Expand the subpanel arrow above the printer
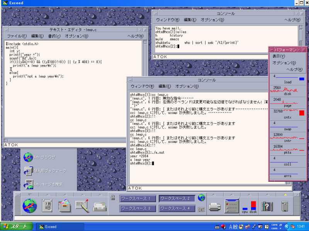This screenshot has height=231, width=309. 214,195
